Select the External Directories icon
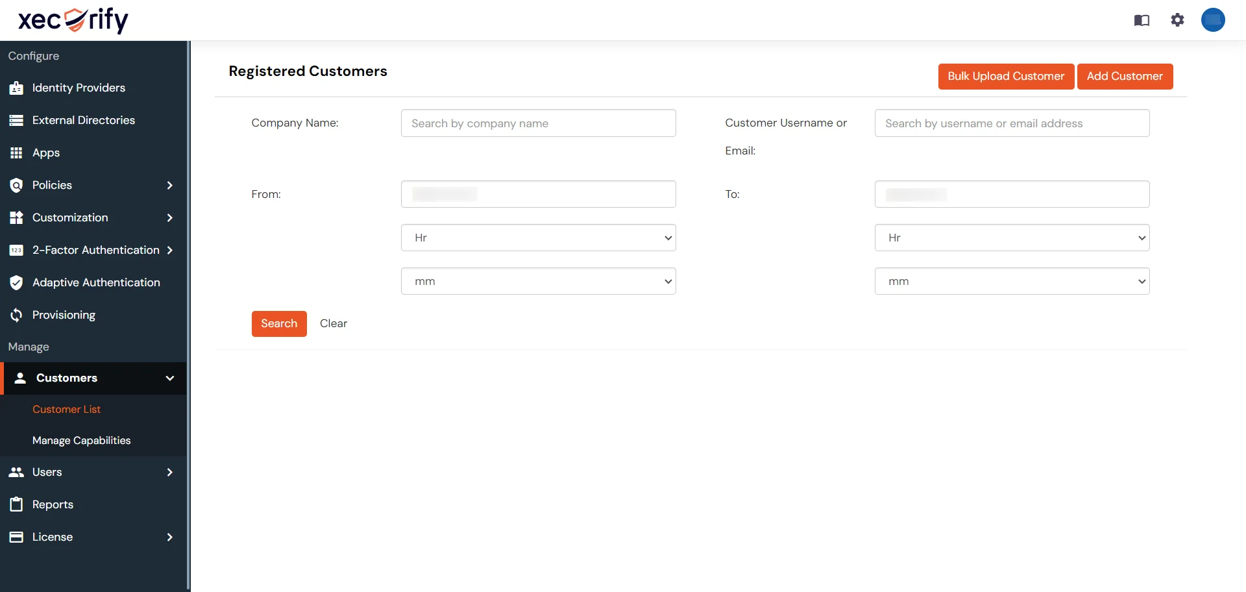This screenshot has height=592, width=1246. point(16,120)
